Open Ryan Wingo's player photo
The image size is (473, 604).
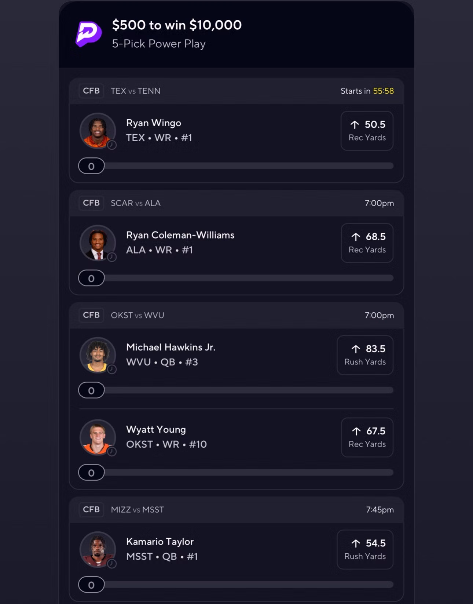98,131
